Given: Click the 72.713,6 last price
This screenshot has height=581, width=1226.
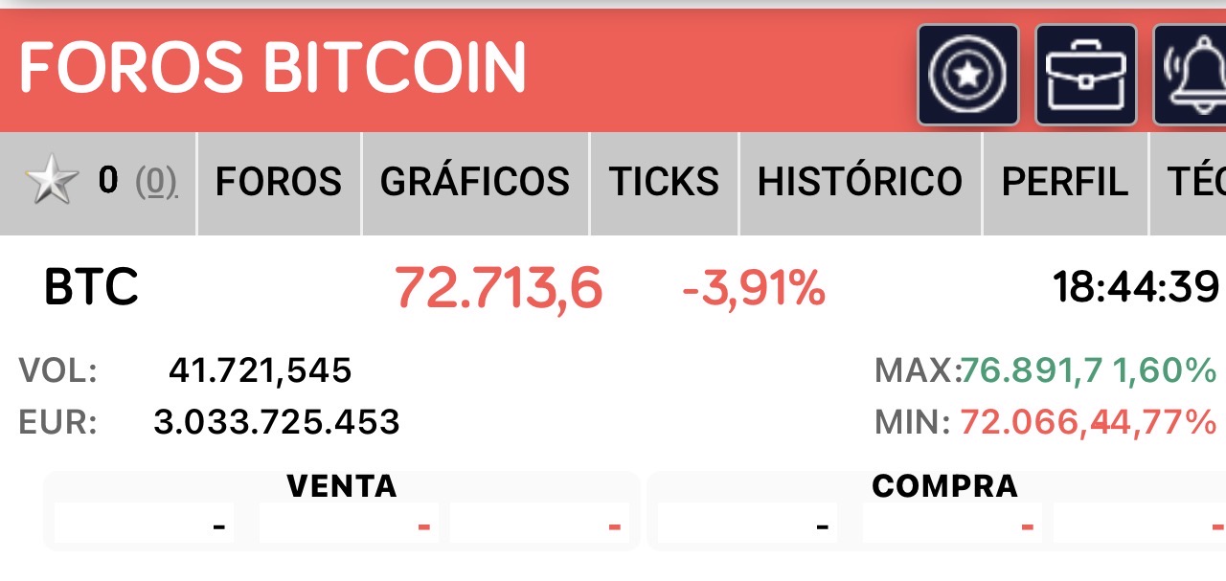Looking at the screenshot, I should pos(498,287).
